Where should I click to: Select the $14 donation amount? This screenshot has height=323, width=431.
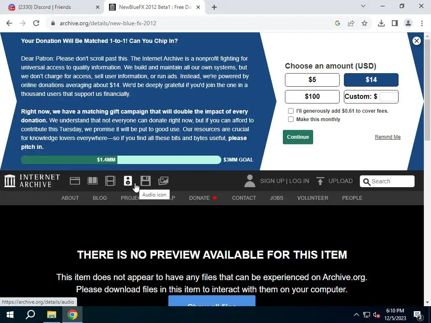[x=371, y=79]
